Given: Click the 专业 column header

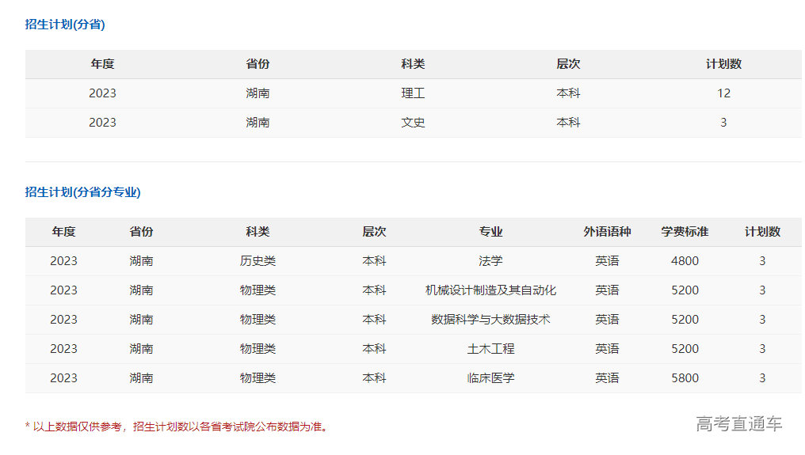Looking at the screenshot, I should click(x=490, y=232).
